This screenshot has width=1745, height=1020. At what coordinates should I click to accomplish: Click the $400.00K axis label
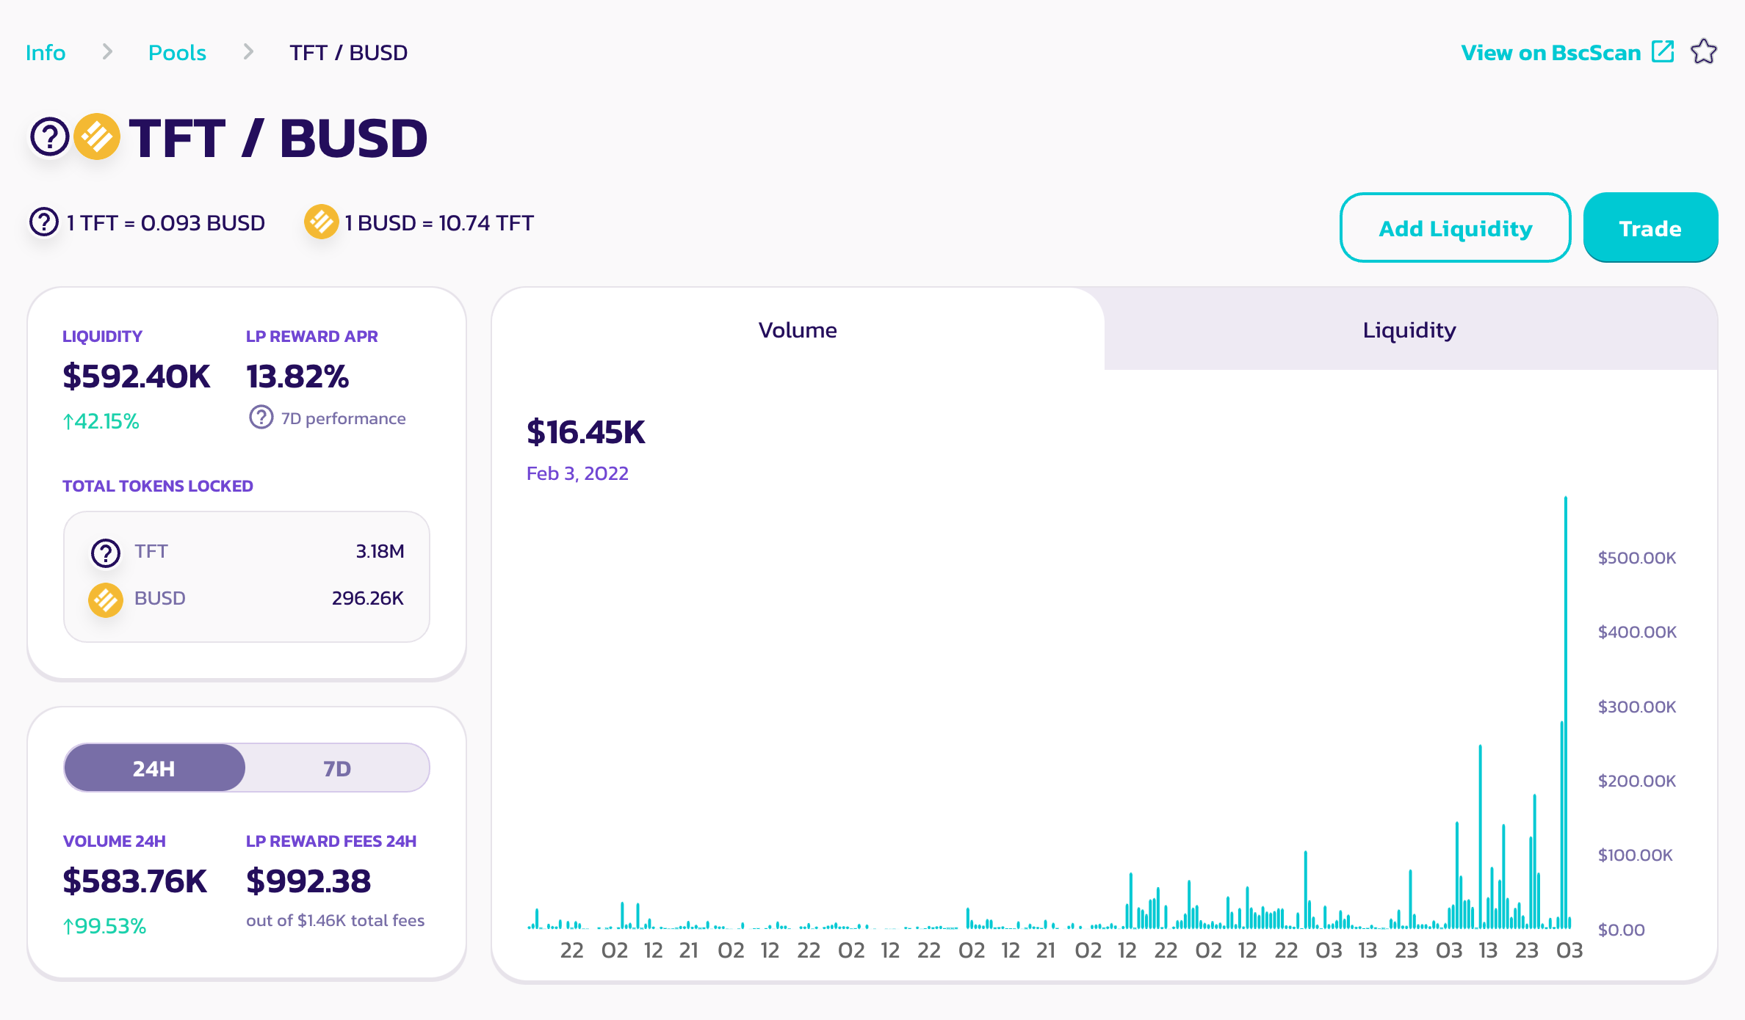click(x=1637, y=632)
